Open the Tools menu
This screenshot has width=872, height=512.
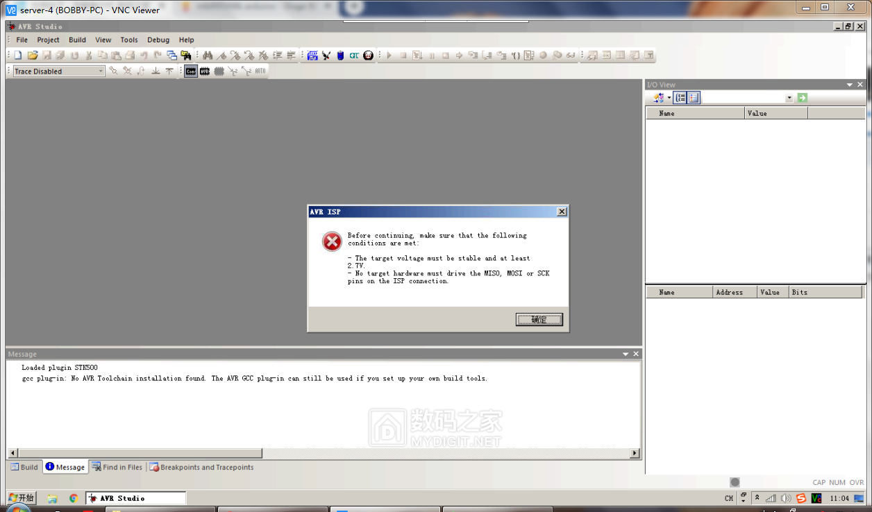tap(129, 40)
